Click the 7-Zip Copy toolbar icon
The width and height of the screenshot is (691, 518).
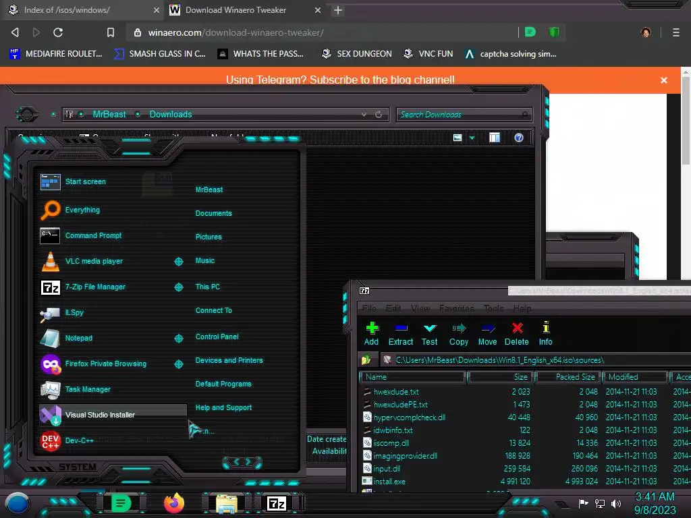point(458,333)
